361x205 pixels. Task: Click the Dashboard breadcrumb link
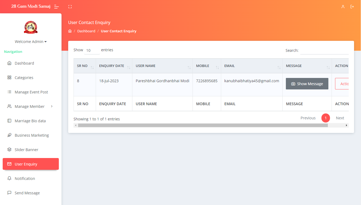(x=86, y=31)
